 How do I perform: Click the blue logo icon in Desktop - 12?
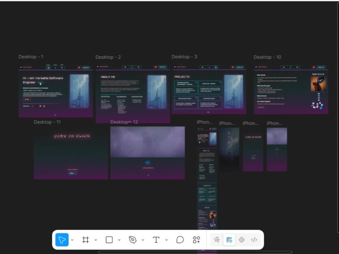(148, 163)
